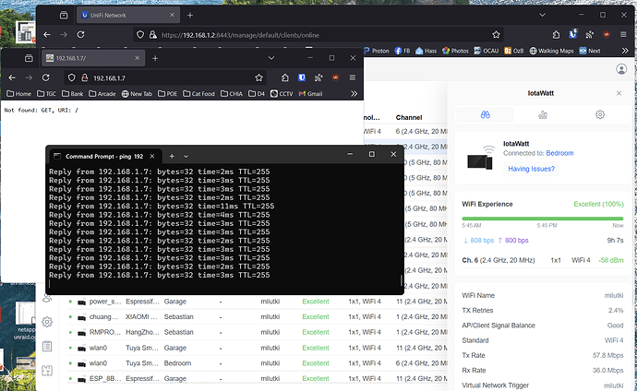Viewport: 637px width, 391px height.
Task: Go back in the 192.168.1.7 browser window
Action: 12,77
